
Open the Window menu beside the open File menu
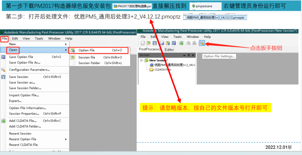54,38
